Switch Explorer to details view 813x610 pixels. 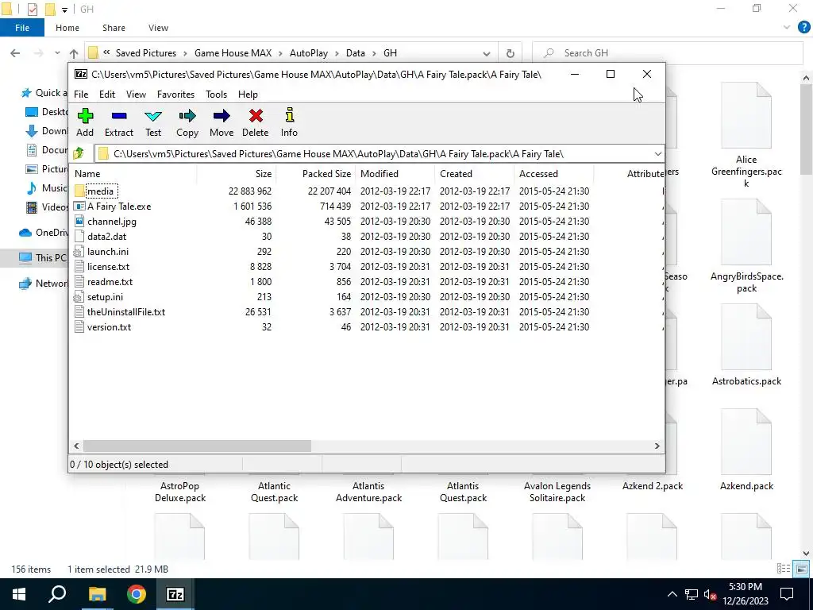[x=784, y=569]
